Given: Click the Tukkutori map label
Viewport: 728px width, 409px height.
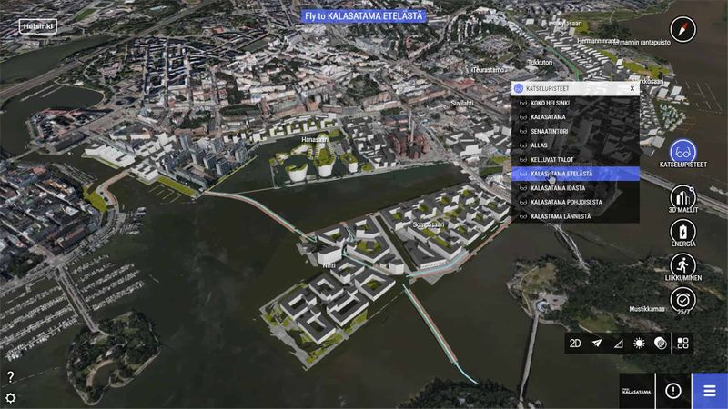Looking at the screenshot, I should pyautogui.click(x=540, y=62).
